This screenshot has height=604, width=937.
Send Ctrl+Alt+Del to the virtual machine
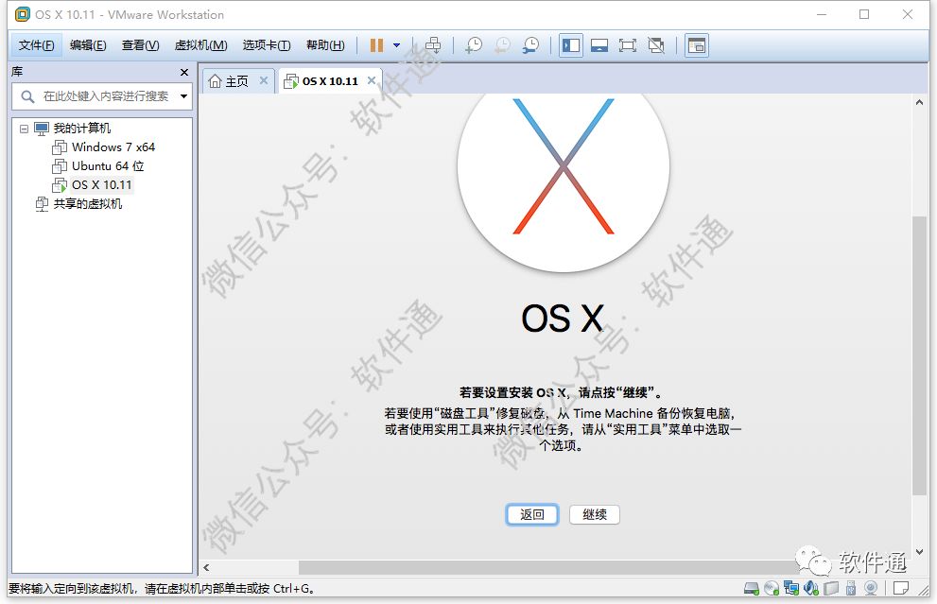pos(433,45)
